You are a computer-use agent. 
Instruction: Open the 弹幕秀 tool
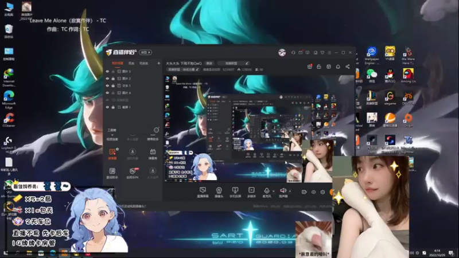[153, 154]
